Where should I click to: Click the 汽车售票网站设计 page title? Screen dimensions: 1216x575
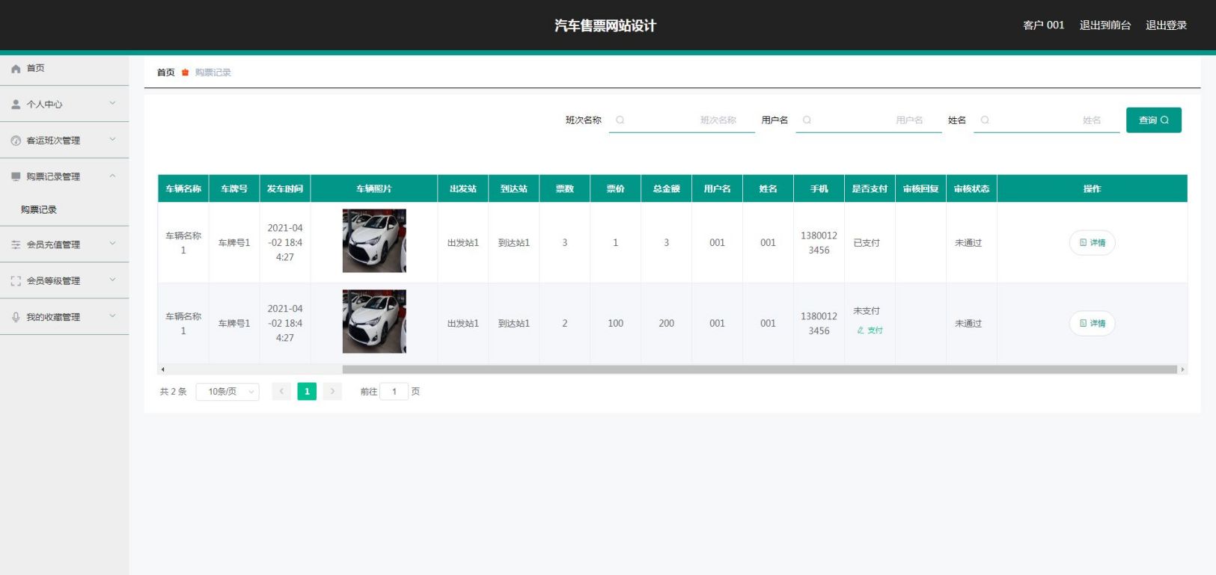tap(605, 25)
